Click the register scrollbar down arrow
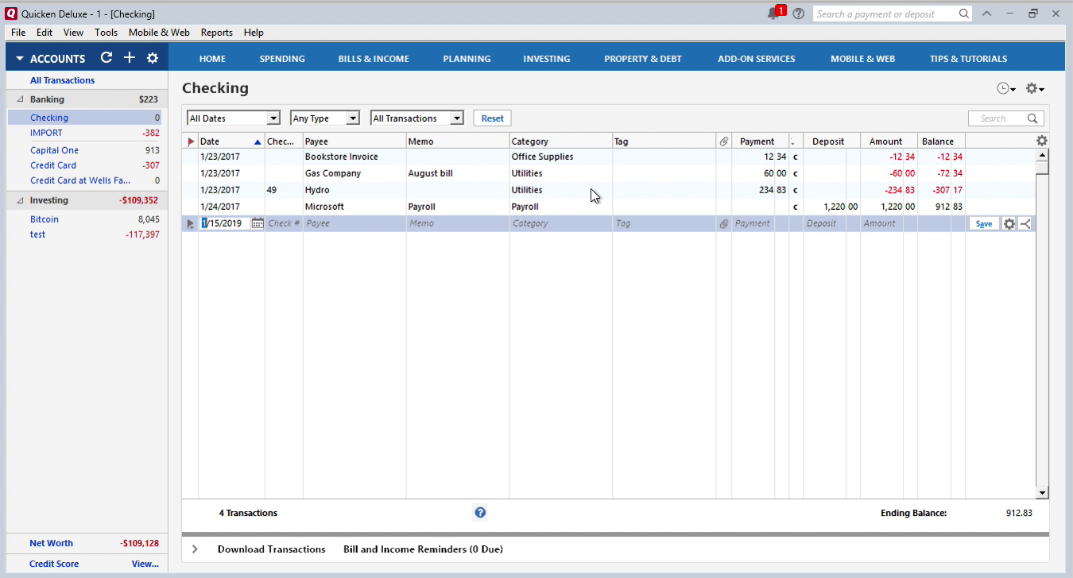The height and width of the screenshot is (578, 1073). pyautogui.click(x=1042, y=492)
